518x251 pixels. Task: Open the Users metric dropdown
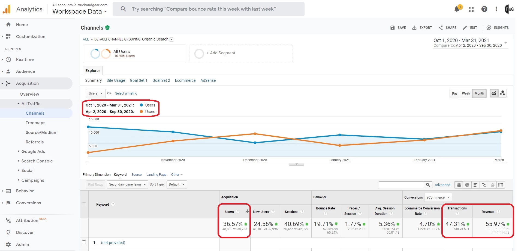pyautogui.click(x=95, y=93)
